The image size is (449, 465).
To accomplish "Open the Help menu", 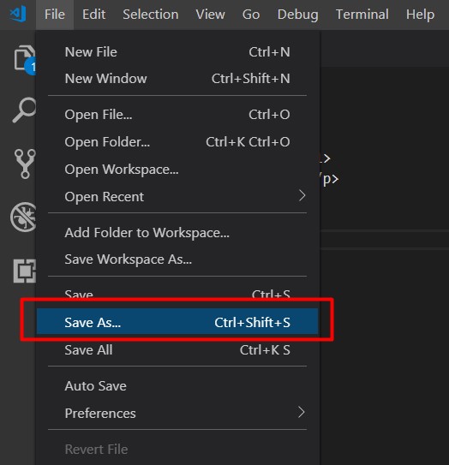I will (420, 15).
